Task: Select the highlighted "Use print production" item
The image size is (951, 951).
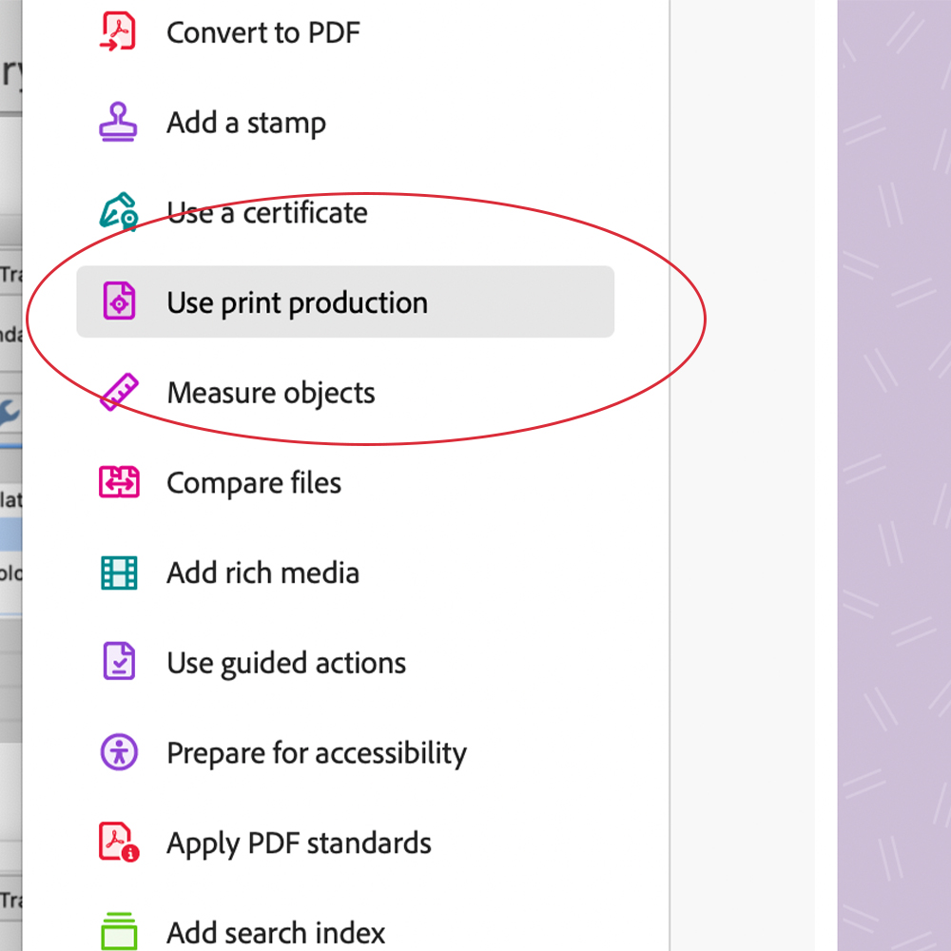Action: tap(345, 301)
